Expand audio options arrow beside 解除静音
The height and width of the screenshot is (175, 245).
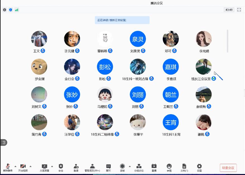[x=15, y=166]
